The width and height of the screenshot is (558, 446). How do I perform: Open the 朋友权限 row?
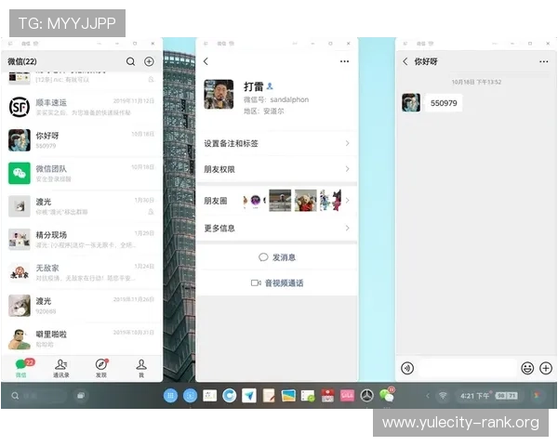point(276,169)
